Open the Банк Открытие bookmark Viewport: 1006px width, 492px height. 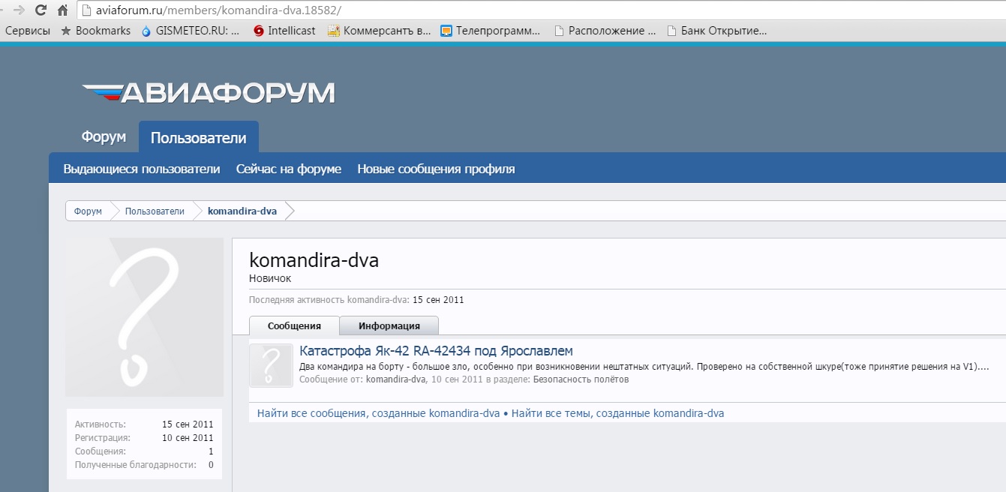click(716, 31)
